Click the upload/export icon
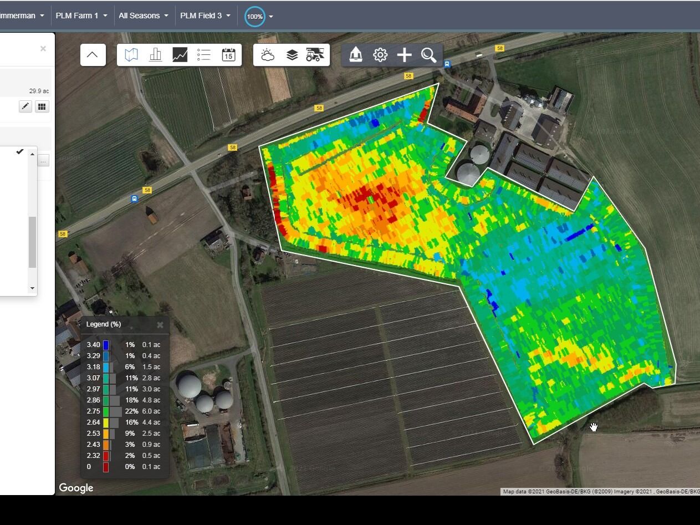Image resolution: width=700 pixels, height=525 pixels. tap(356, 55)
